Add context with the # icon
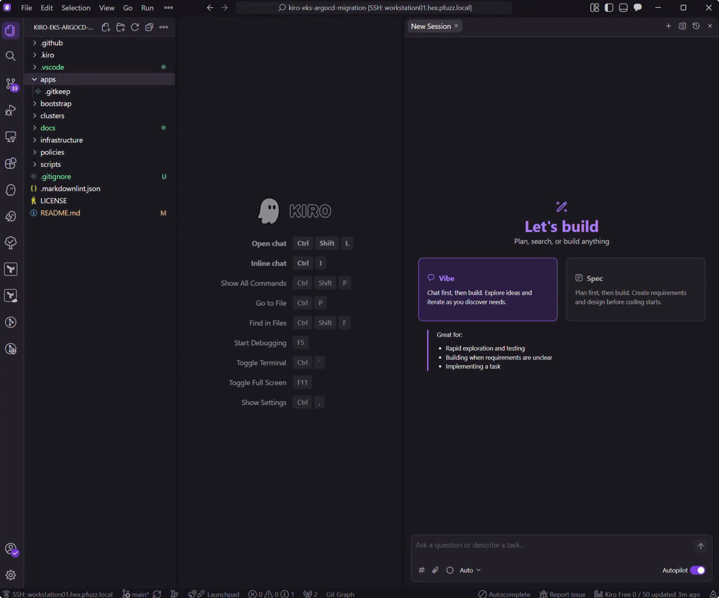The width and height of the screenshot is (719, 598). pos(422,570)
